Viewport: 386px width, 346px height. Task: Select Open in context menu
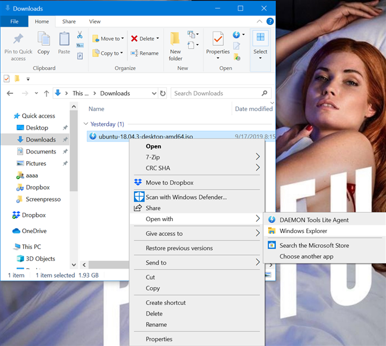tap(197, 146)
